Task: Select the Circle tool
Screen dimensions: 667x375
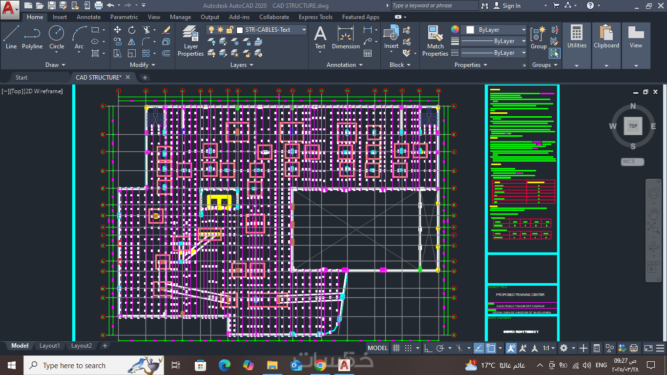Action: (x=57, y=38)
